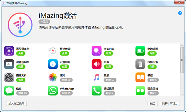Click the 剩余 1 badge under 语音信箱
The image size is (186, 112).
point(153,93)
